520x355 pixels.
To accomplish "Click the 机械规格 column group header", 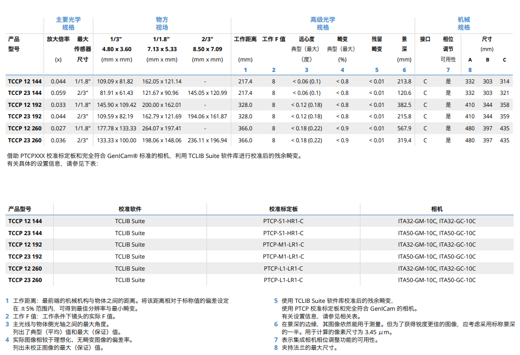I will 463,23.
